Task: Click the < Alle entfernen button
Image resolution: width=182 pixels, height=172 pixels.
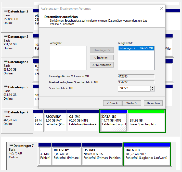Action: click(102, 65)
